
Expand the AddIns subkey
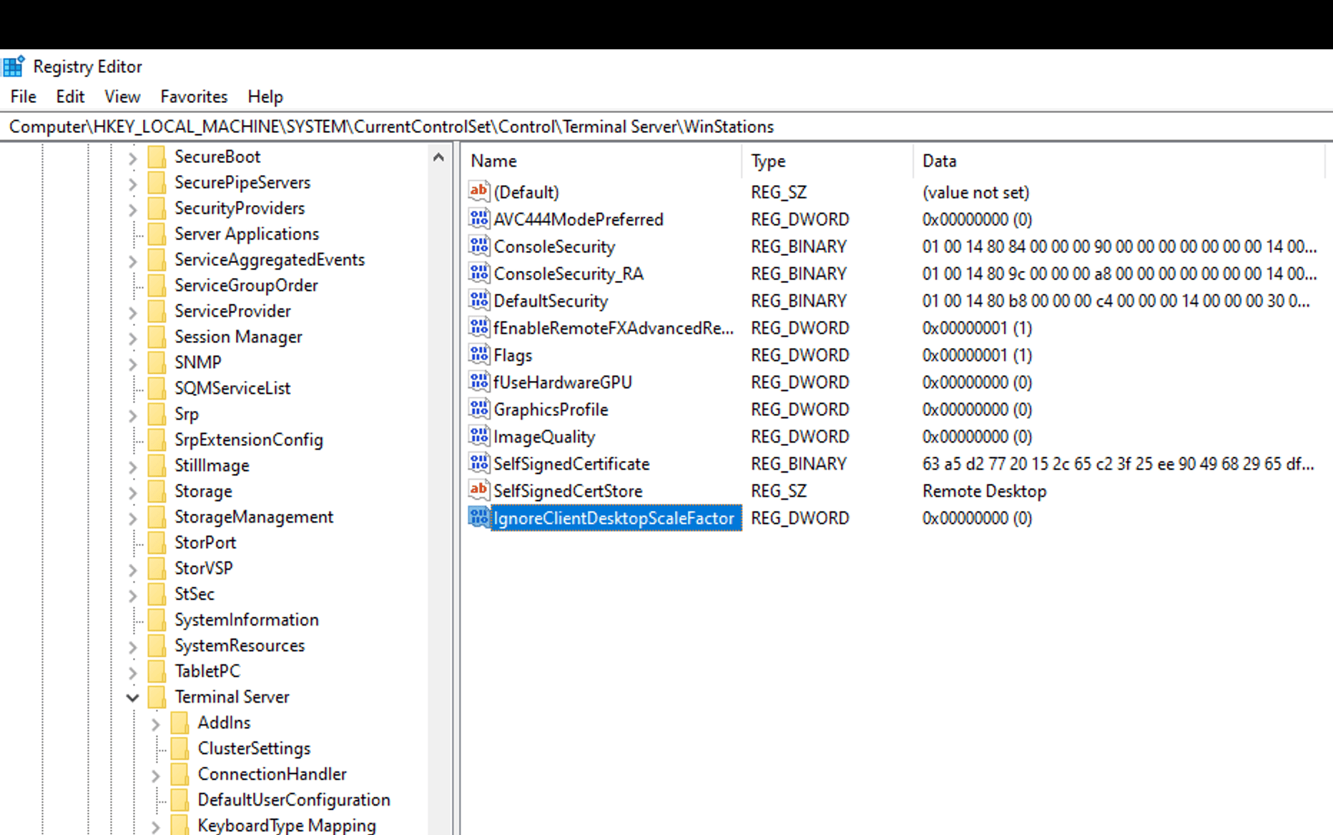tap(155, 723)
